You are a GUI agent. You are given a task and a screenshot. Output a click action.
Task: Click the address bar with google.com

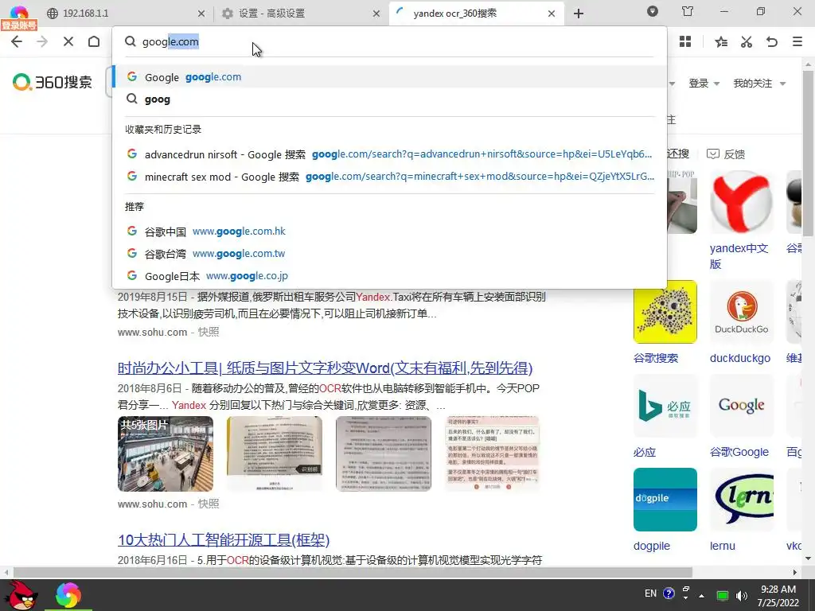[389, 41]
